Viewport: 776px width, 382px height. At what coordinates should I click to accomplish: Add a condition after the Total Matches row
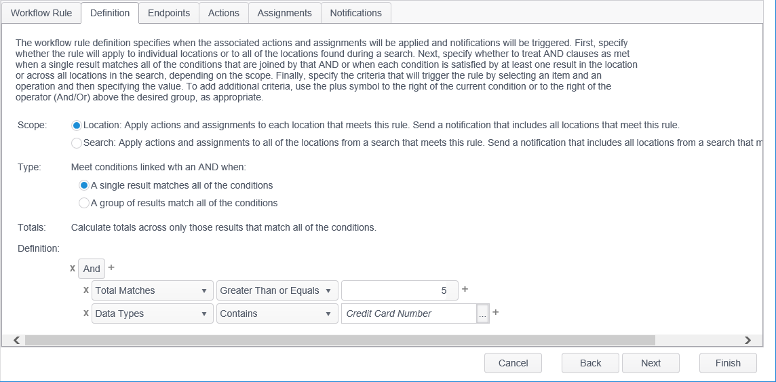click(465, 290)
